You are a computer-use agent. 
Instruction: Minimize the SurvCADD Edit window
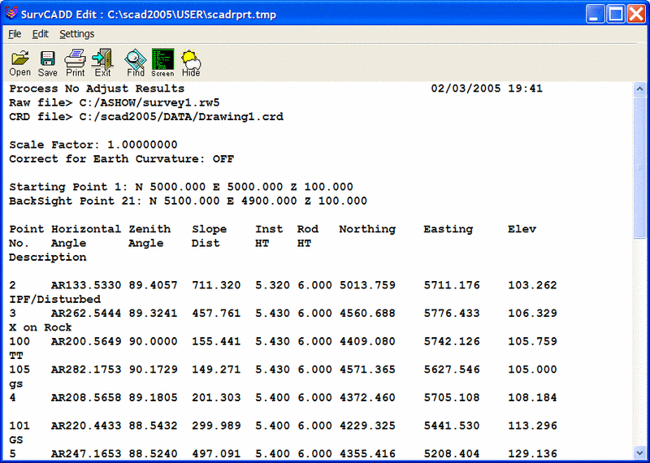coord(595,15)
